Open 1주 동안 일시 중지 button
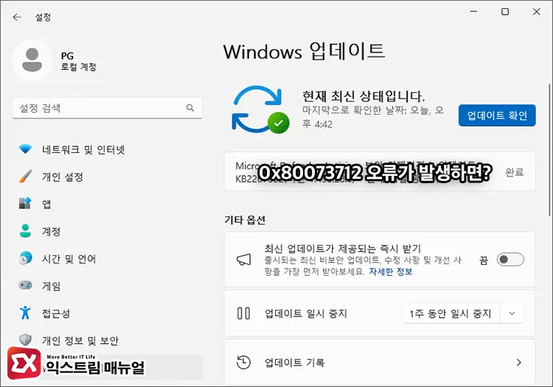 coord(451,313)
